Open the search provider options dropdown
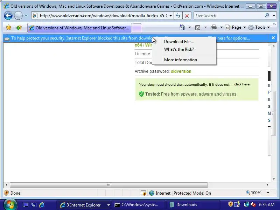This screenshot has width=280, height=210. click(x=274, y=16)
